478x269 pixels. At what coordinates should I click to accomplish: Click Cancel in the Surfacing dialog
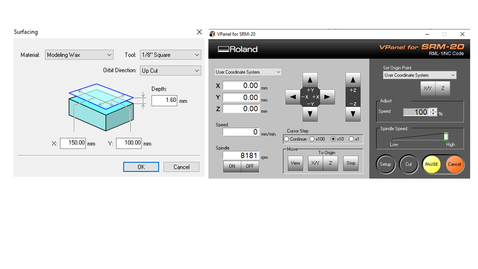[x=181, y=167]
